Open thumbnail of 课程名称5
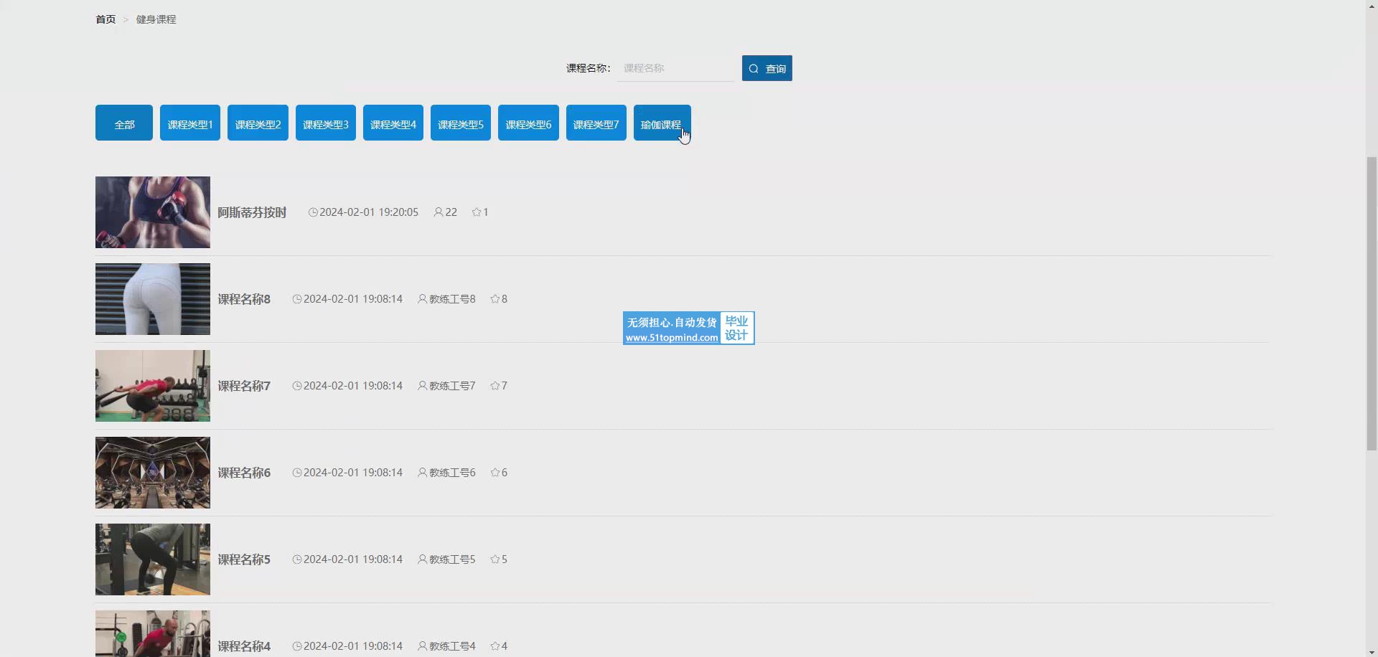 click(x=153, y=559)
